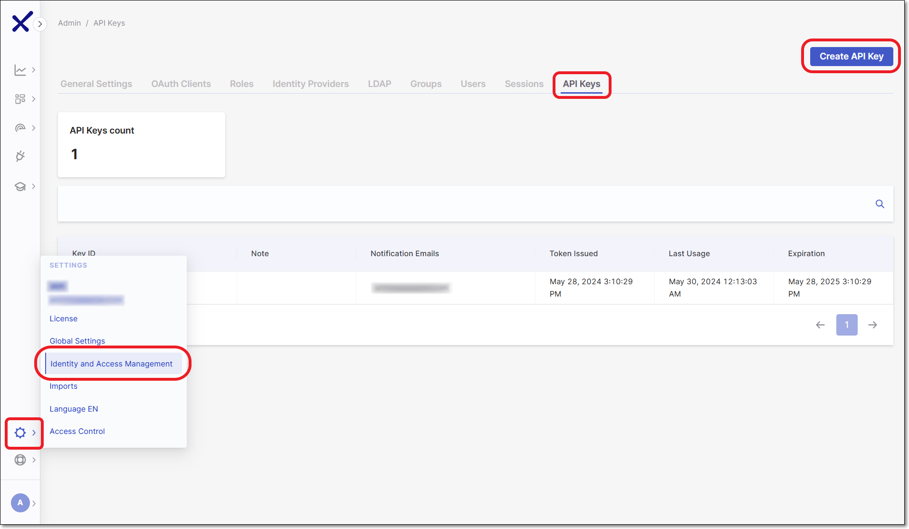Click Token Issued column header
The image size is (909, 529).
tap(574, 253)
